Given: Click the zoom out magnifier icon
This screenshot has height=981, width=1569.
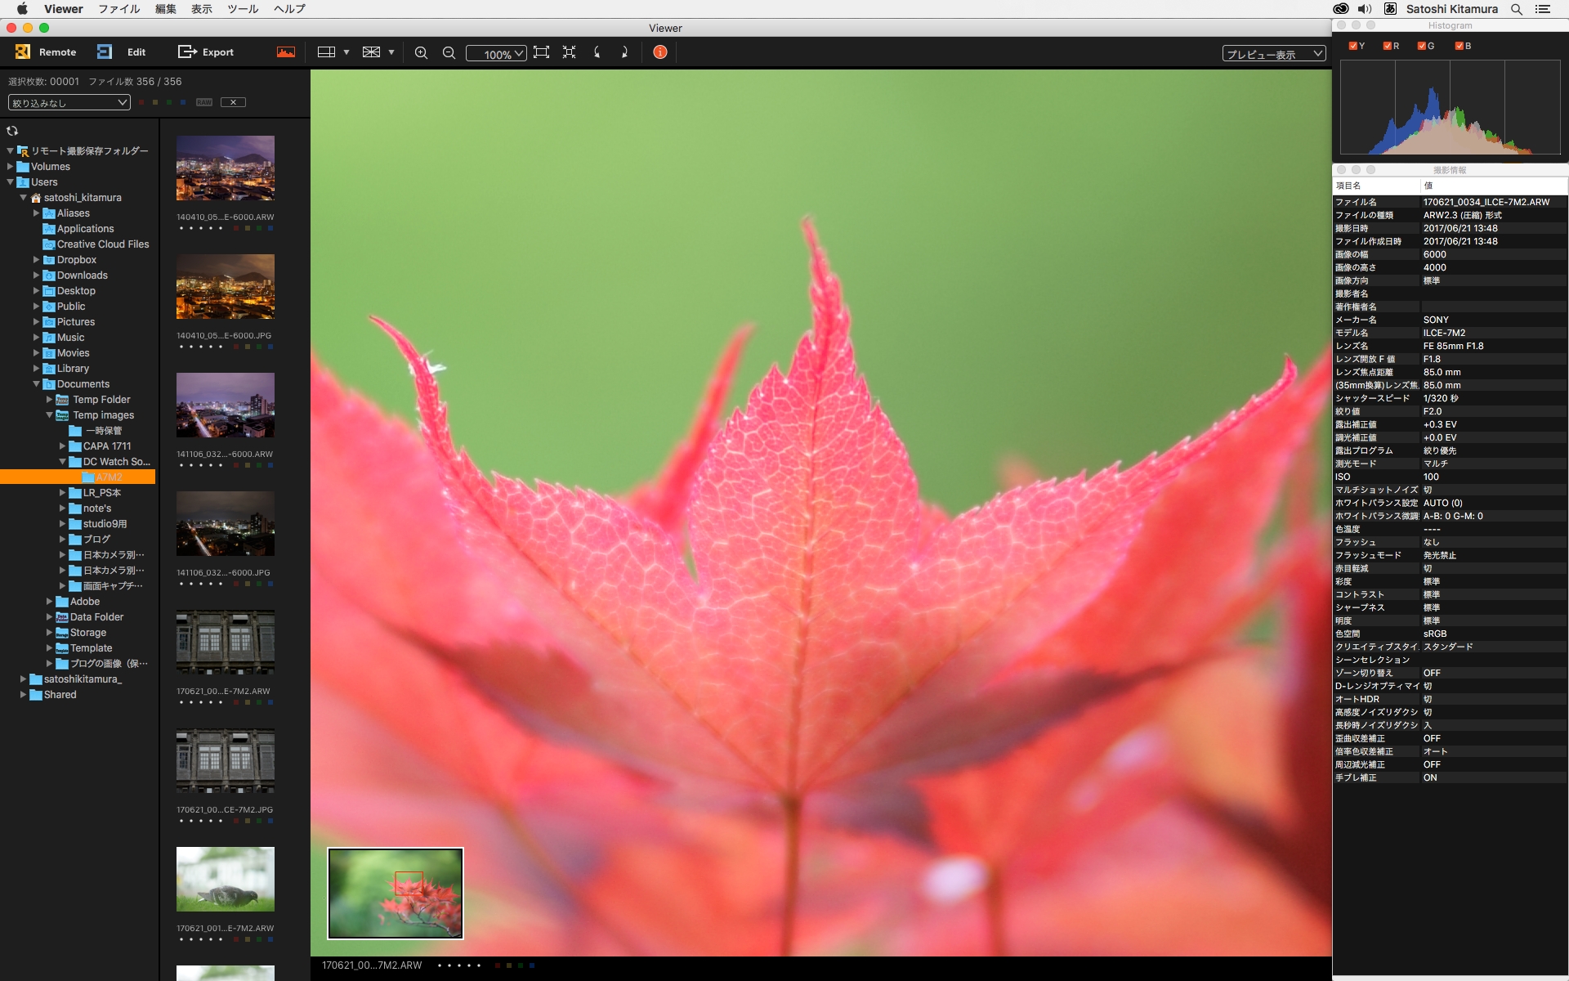Looking at the screenshot, I should [449, 52].
